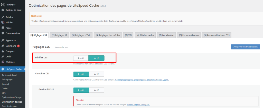263x108 pixels.
Task: Open the [8] Personnalisation tab
Action: coord(189,35)
